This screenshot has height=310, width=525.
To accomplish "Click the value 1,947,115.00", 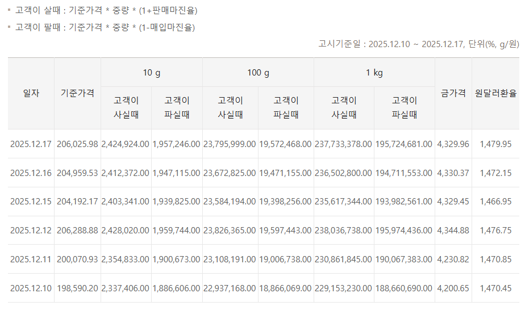I will [x=177, y=173].
